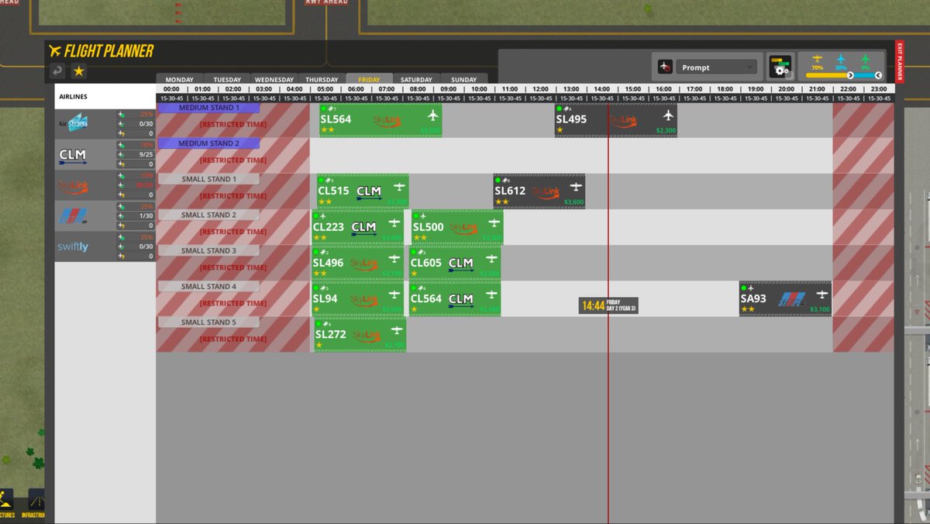Switch to the Saturday tab
The width and height of the screenshot is (930, 524).
pos(416,79)
